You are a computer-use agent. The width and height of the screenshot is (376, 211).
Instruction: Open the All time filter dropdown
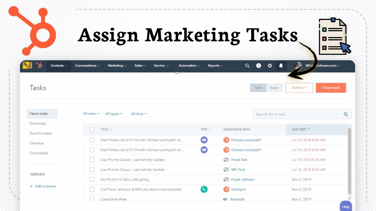click(x=139, y=114)
